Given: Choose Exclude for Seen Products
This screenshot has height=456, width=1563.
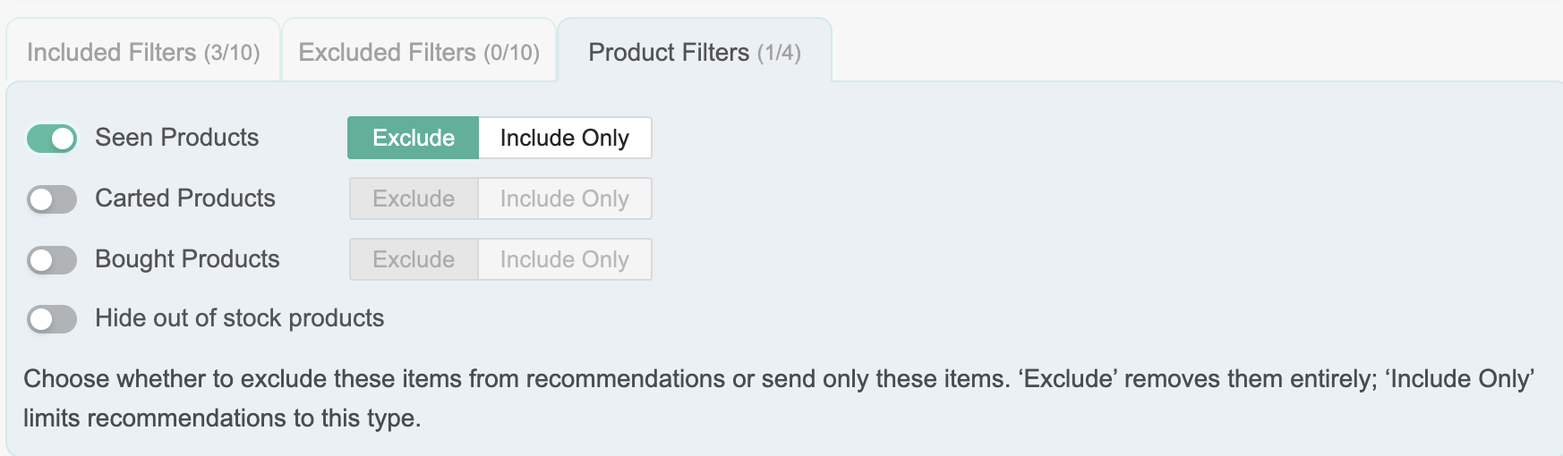Looking at the screenshot, I should coord(414,138).
